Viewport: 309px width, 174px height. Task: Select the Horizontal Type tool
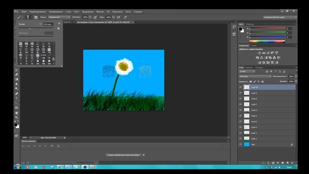coord(16,99)
